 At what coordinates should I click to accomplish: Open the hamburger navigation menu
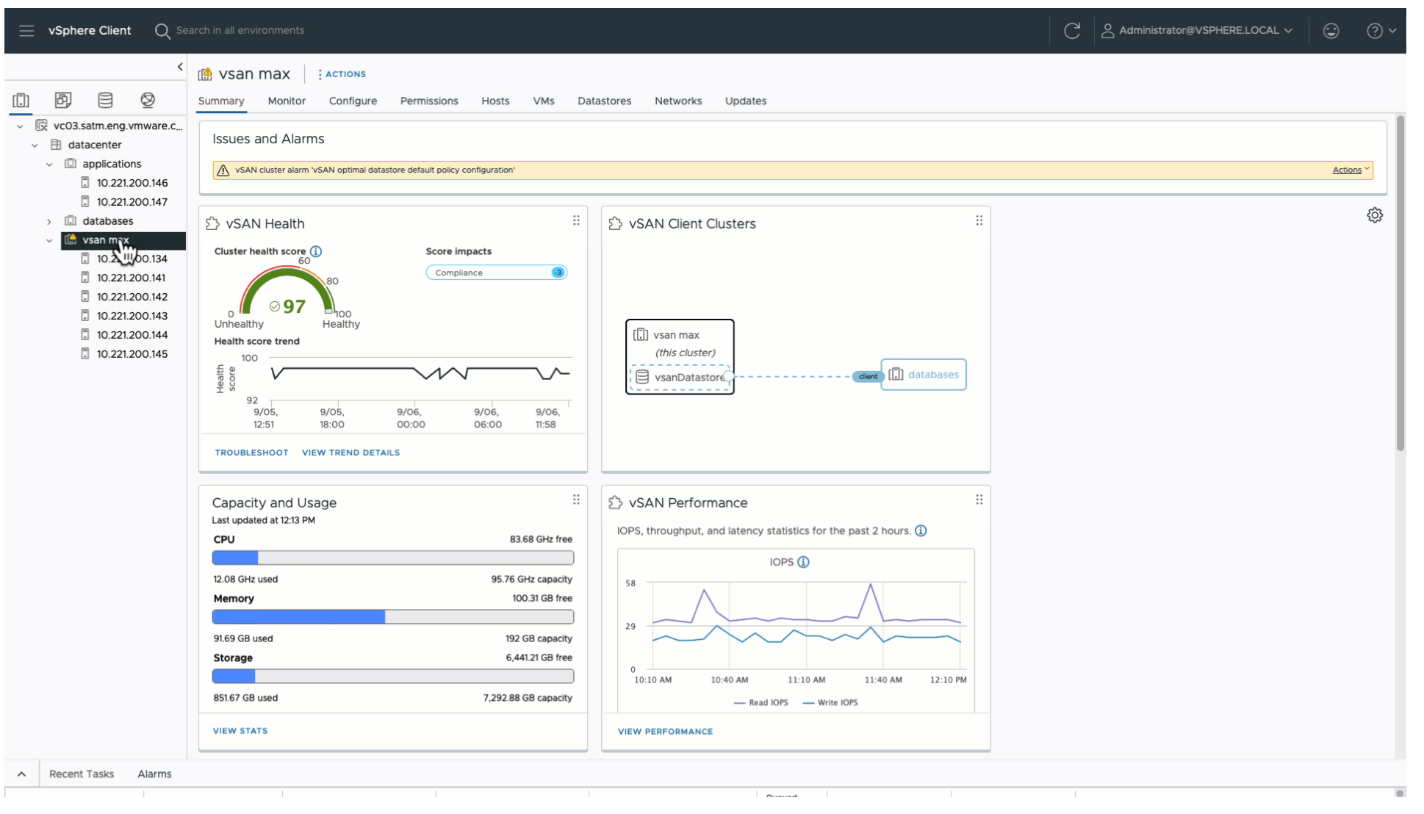click(x=26, y=31)
